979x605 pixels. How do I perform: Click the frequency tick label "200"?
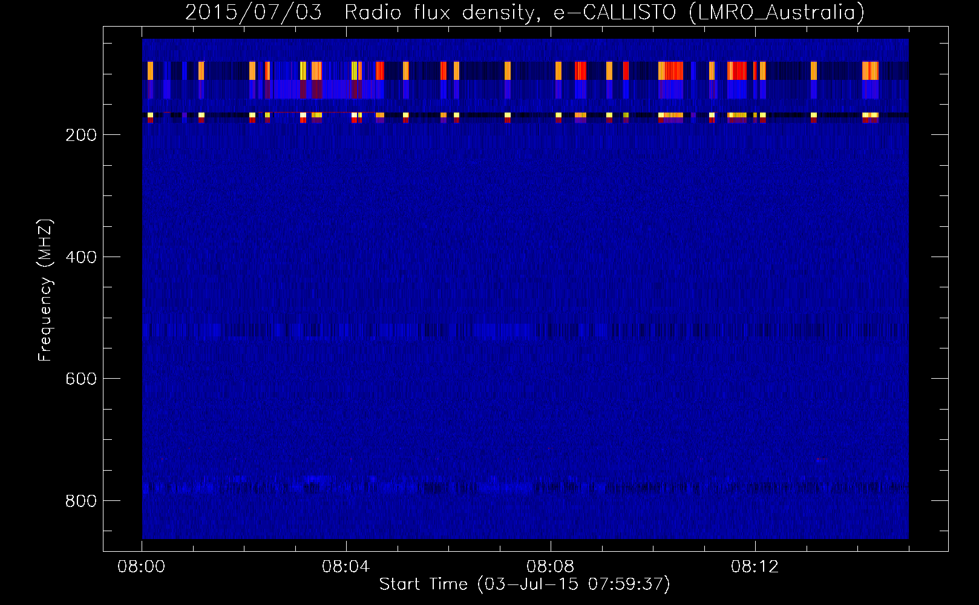(x=81, y=135)
